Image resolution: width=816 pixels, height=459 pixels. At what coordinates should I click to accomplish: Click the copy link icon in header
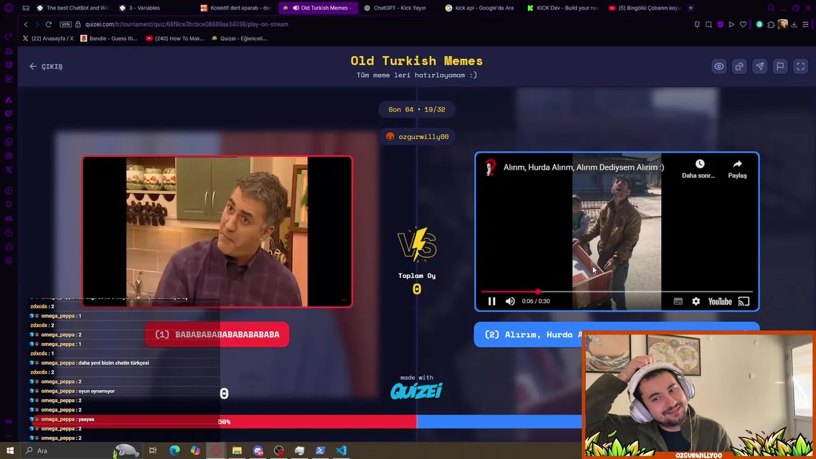click(x=739, y=66)
